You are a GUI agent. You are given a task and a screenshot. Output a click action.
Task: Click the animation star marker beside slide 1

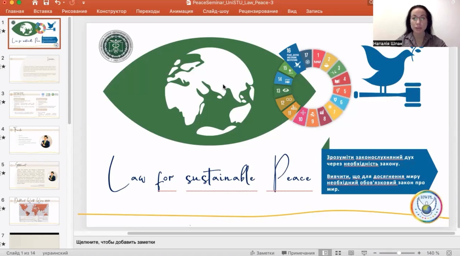pos(3,31)
